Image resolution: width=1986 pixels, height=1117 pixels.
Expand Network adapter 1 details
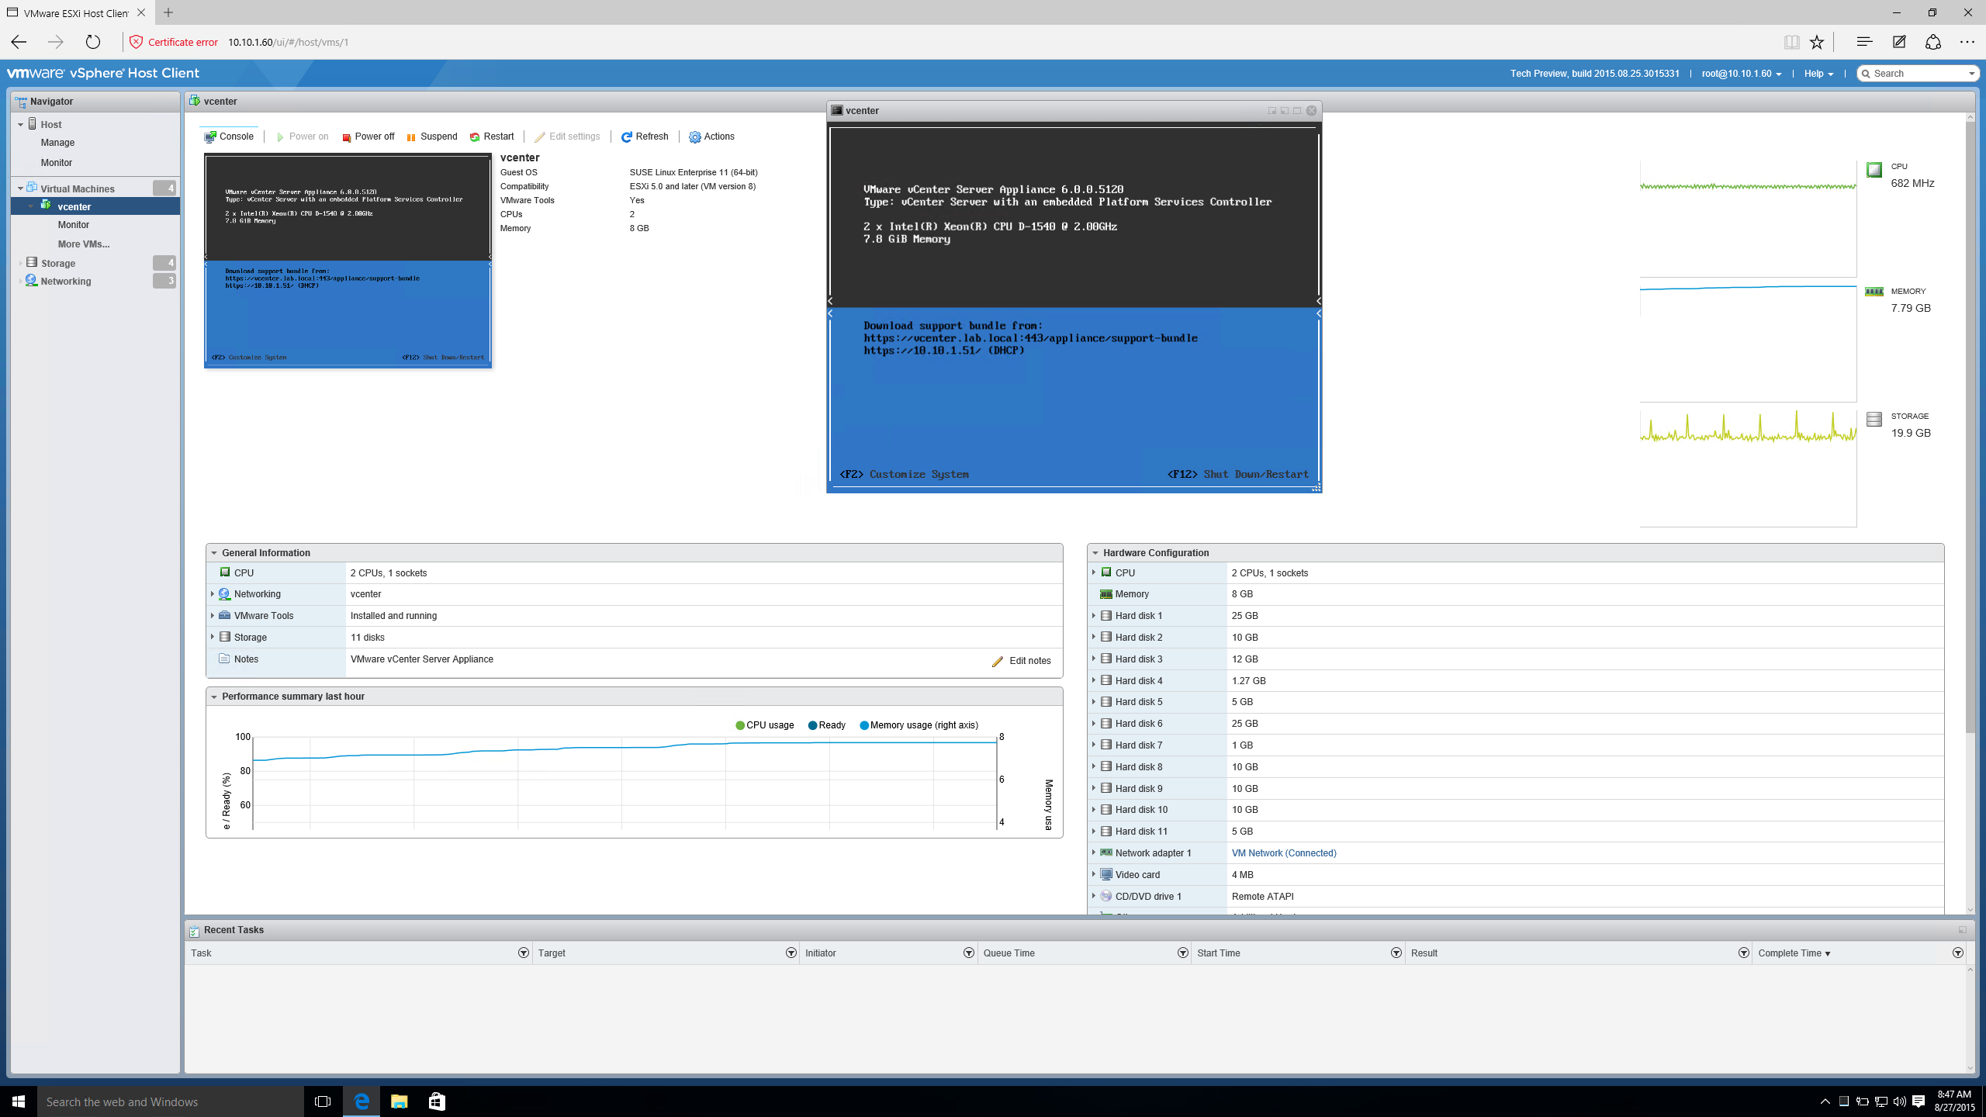(1094, 852)
